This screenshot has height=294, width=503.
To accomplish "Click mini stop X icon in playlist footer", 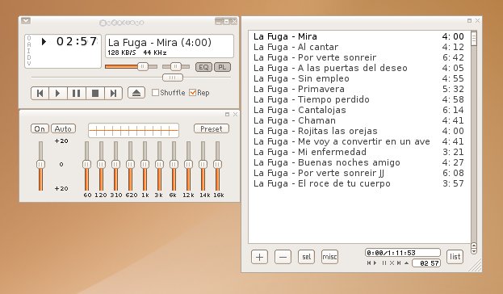I will 392,262.
